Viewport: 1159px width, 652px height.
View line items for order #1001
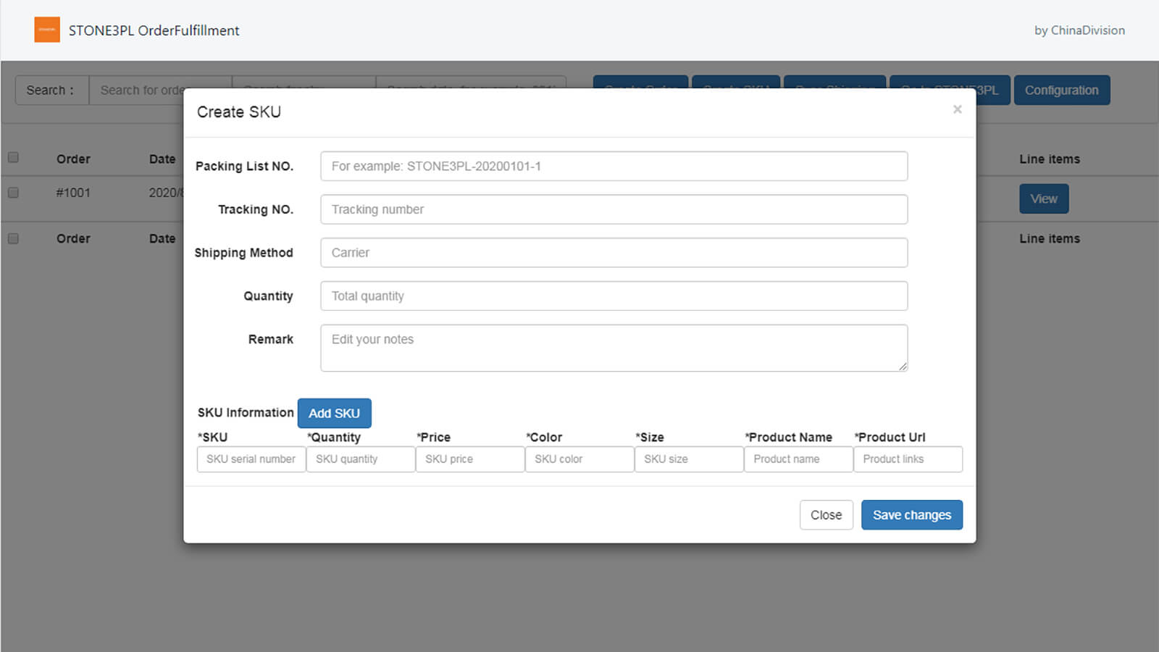[x=1043, y=198]
